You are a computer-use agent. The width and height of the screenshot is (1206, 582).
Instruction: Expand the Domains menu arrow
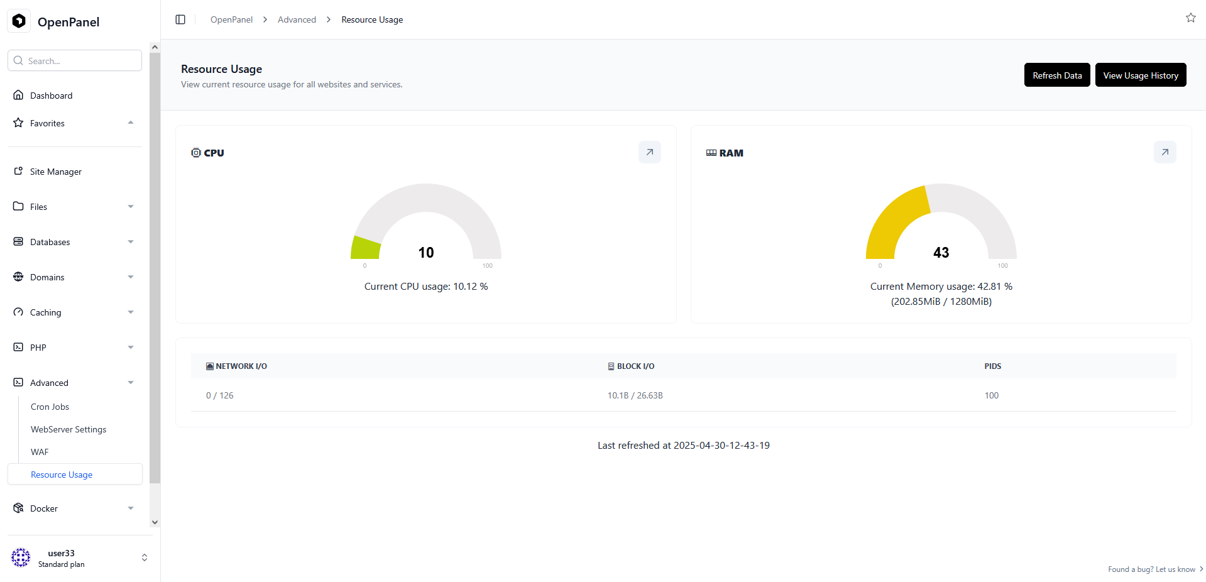tap(131, 277)
